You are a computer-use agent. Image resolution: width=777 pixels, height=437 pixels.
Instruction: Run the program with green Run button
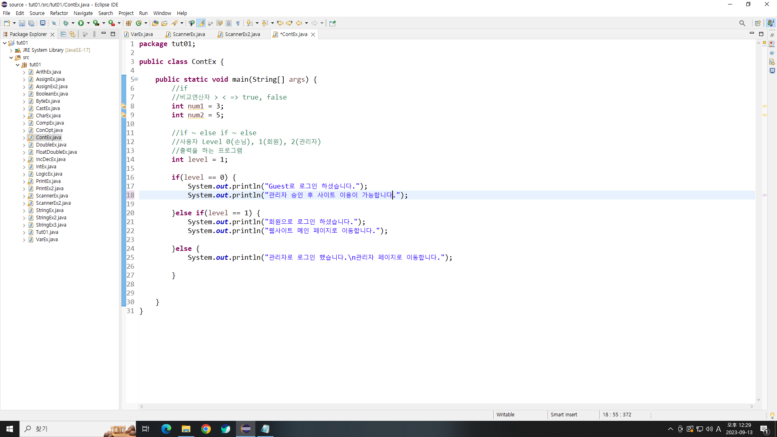click(81, 23)
